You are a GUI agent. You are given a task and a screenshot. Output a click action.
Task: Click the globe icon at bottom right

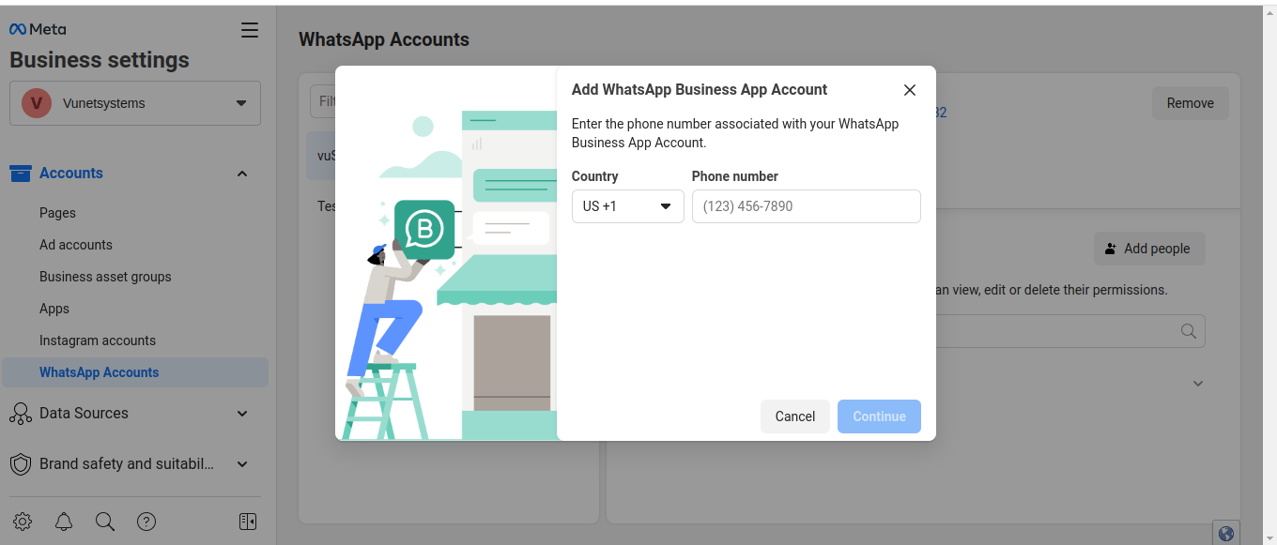coord(1225,534)
